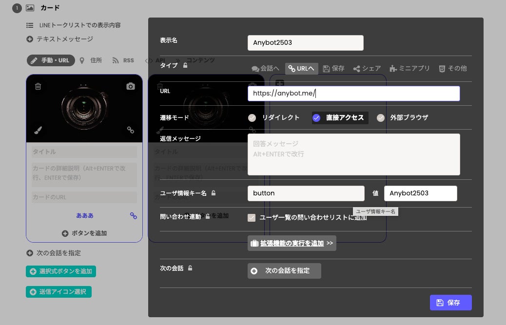This screenshot has height=325, width=506.
Task: Click step number 1 badge
Action: tap(17, 8)
